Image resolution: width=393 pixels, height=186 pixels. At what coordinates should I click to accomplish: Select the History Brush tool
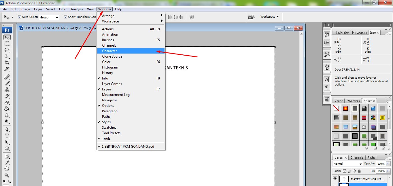click(7, 96)
